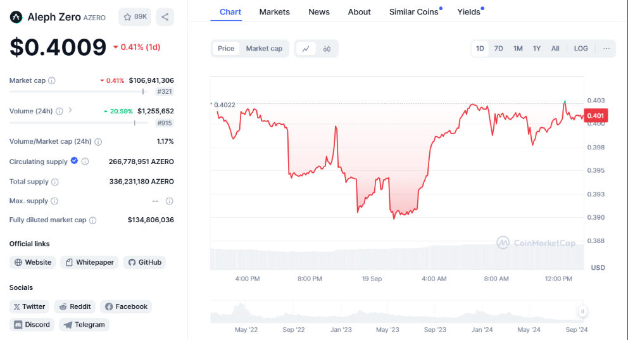Show Total supply info icon

(x=55, y=182)
